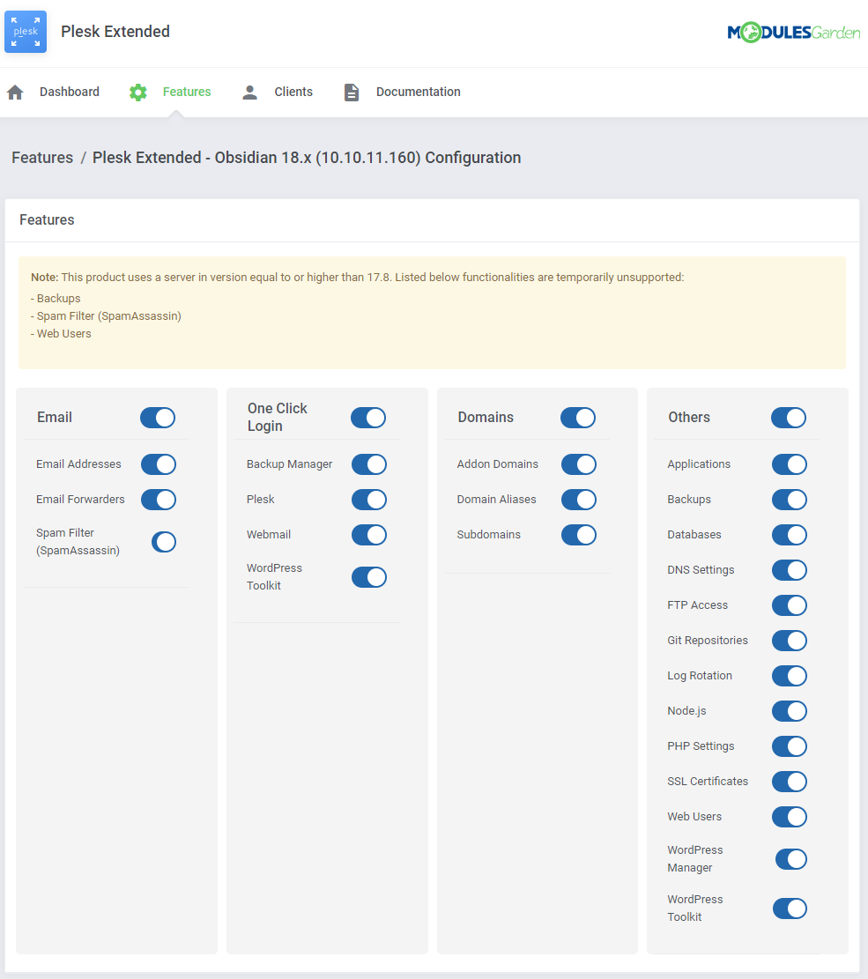The width and height of the screenshot is (868, 979).
Task: Toggle Spam Filter (SpamAssassin)
Action: pos(164,542)
